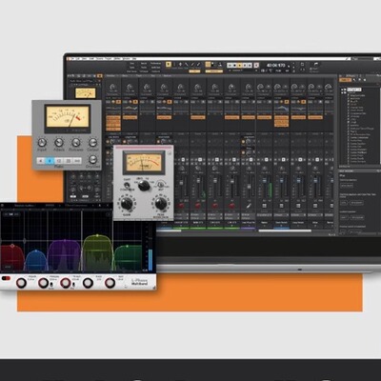Open the File menu

72,58
